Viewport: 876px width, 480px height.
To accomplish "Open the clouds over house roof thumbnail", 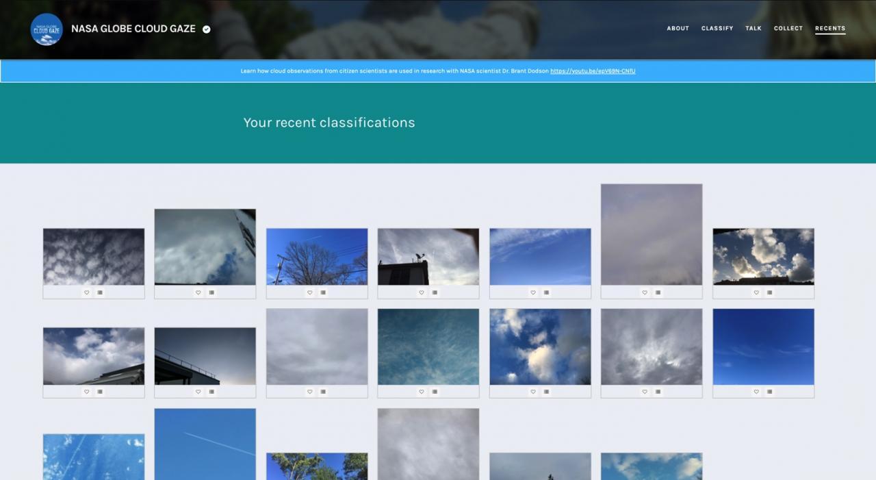I will click(94, 356).
